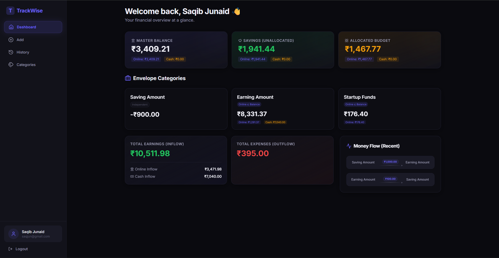Image resolution: width=499 pixels, height=258 pixels.
Task: Click the History clock icon
Action: [11, 52]
